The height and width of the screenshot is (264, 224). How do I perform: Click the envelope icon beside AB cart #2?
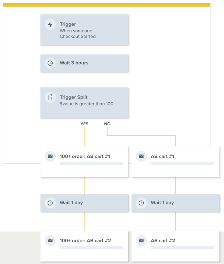(x=141, y=240)
